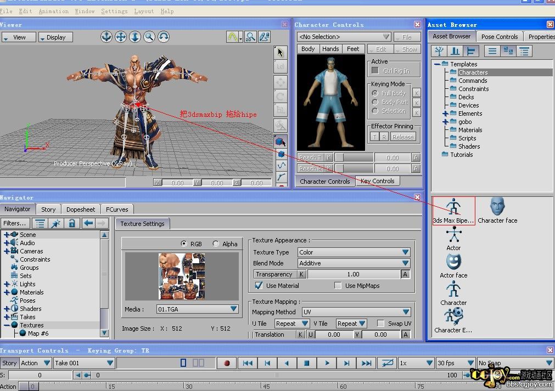
Task: Open the Media 01.TGA dropdown
Action: click(x=197, y=309)
